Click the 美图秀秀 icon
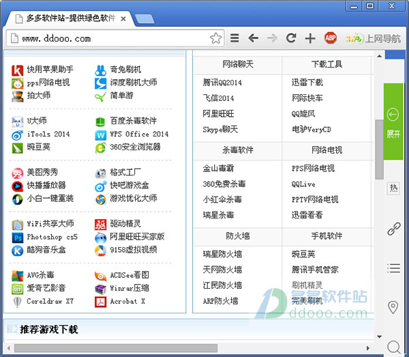 17,173
